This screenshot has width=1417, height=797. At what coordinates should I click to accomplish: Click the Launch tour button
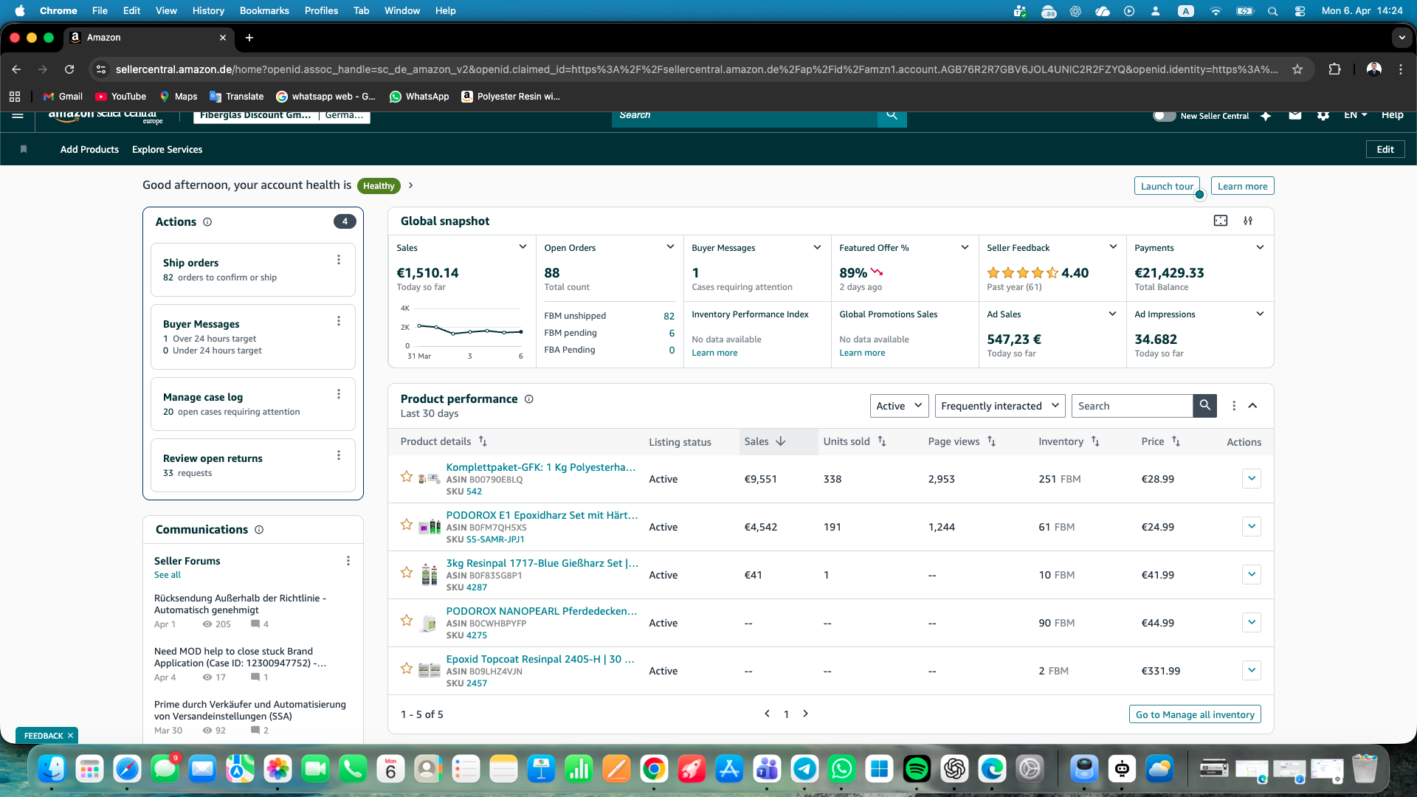pos(1166,186)
